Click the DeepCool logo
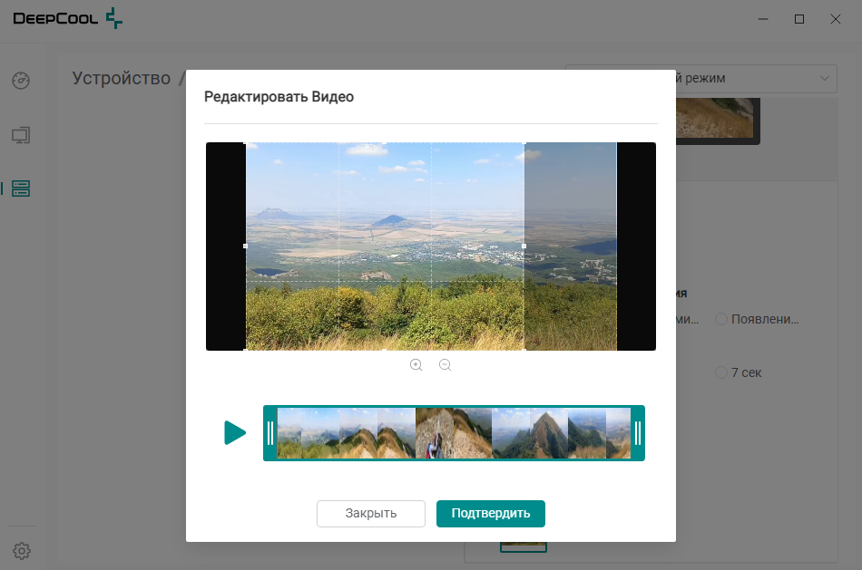 point(67,18)
